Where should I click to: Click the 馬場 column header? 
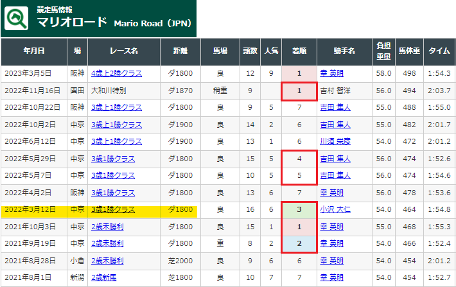point(220,51)
